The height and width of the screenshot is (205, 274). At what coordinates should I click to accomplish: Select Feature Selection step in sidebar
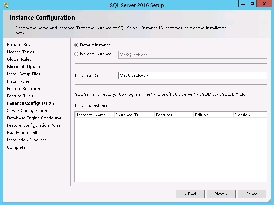coord(23,89)
